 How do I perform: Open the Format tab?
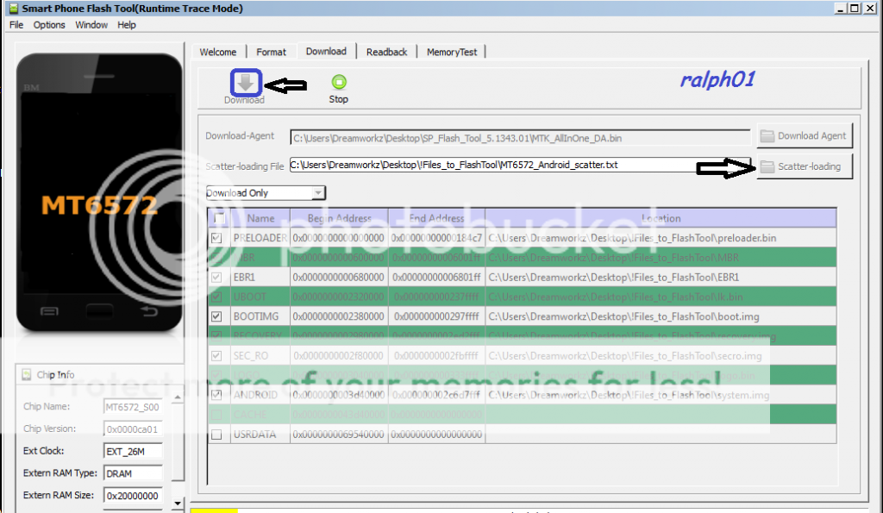[x=271, y=52]
